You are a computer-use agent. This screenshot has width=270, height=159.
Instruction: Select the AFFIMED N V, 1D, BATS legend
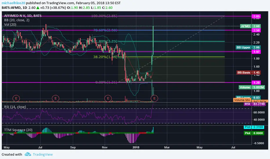pos(23,16)
